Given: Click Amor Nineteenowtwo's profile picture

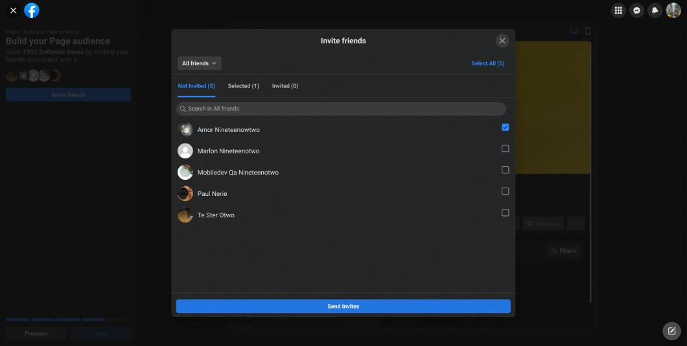Looking at the screenshot, I should coord(185,130).
